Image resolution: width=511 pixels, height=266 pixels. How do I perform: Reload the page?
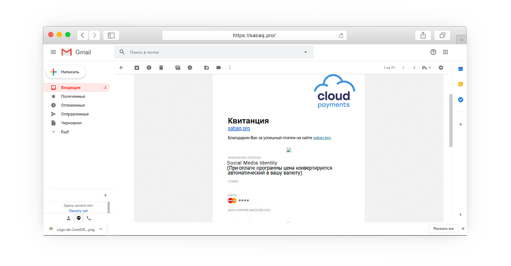coord(341,35)
